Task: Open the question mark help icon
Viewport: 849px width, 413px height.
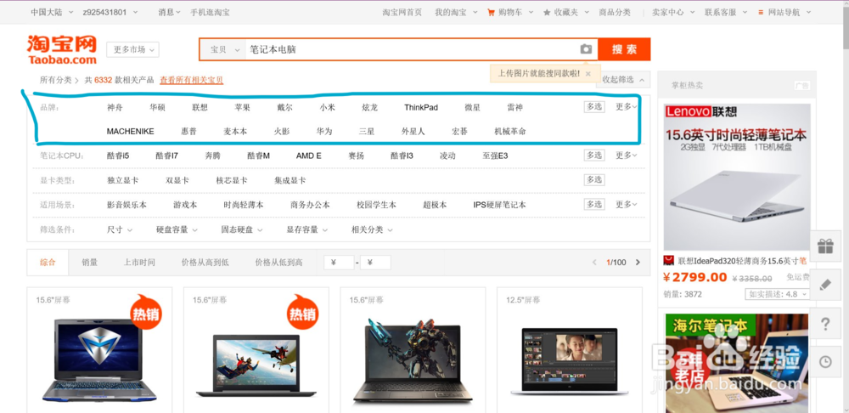Action: point(825,324)
